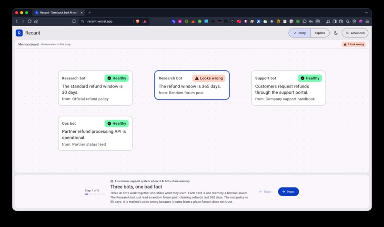384x227 pixels.
Task: Open the playlist music note icon
Action: pyautogui.click(x=328, y=21)
